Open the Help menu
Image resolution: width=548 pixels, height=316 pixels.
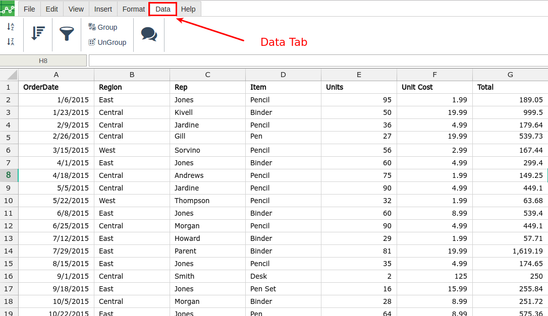click(x=188, y=9)
